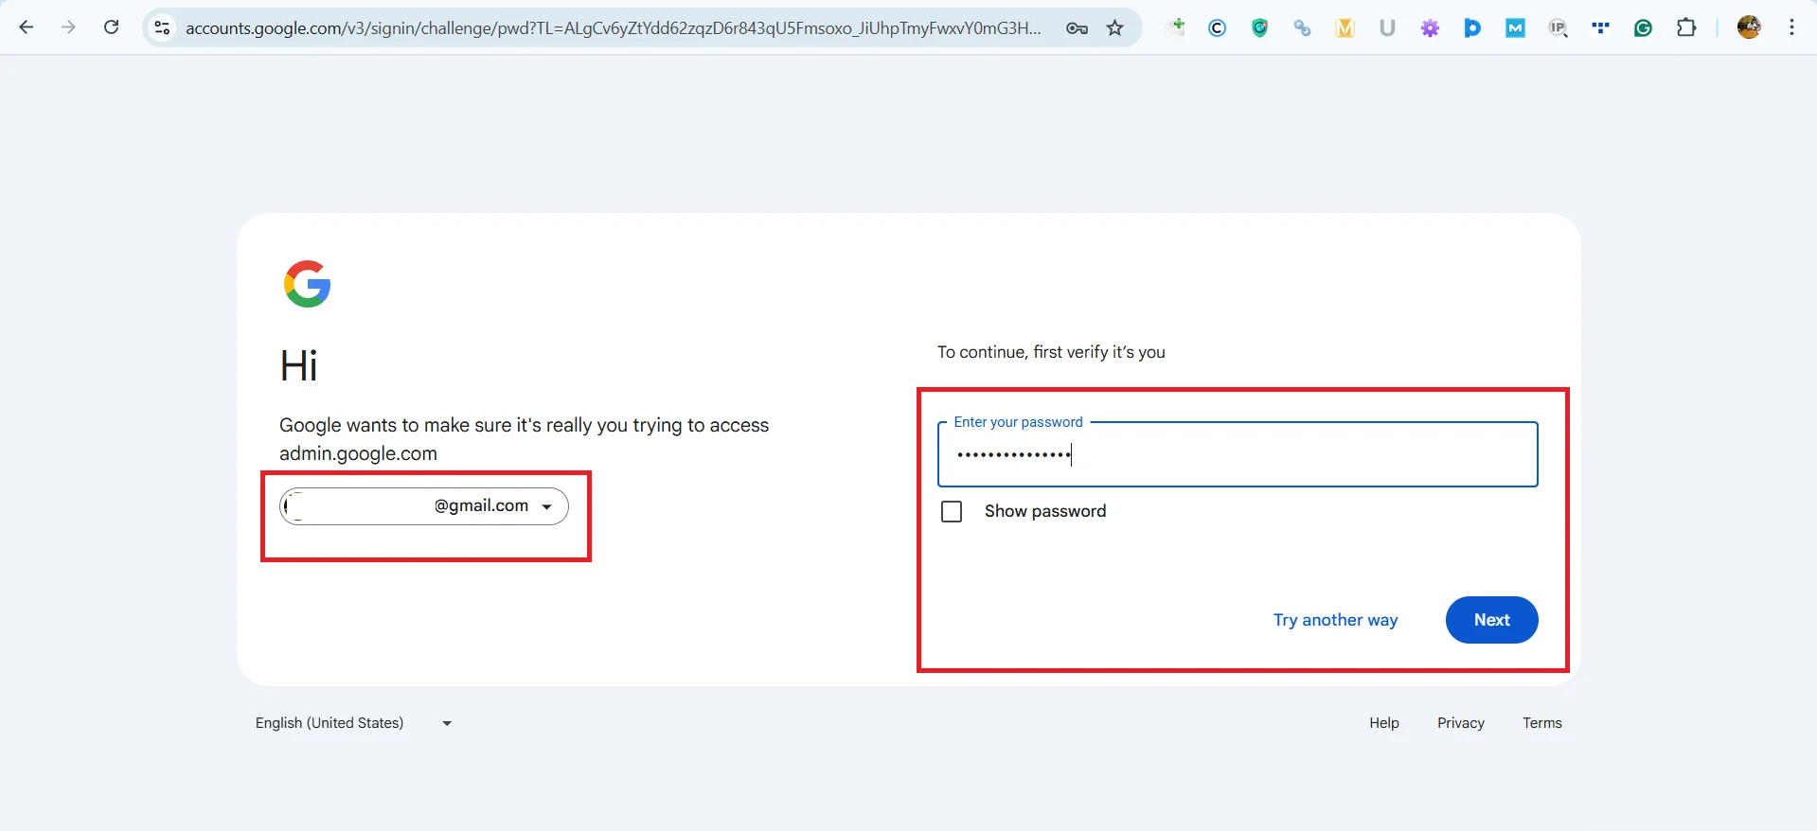Screen dimensions: 1817x831
Task: Open the chain link extension icon
Action: [x=1302, y=28]
